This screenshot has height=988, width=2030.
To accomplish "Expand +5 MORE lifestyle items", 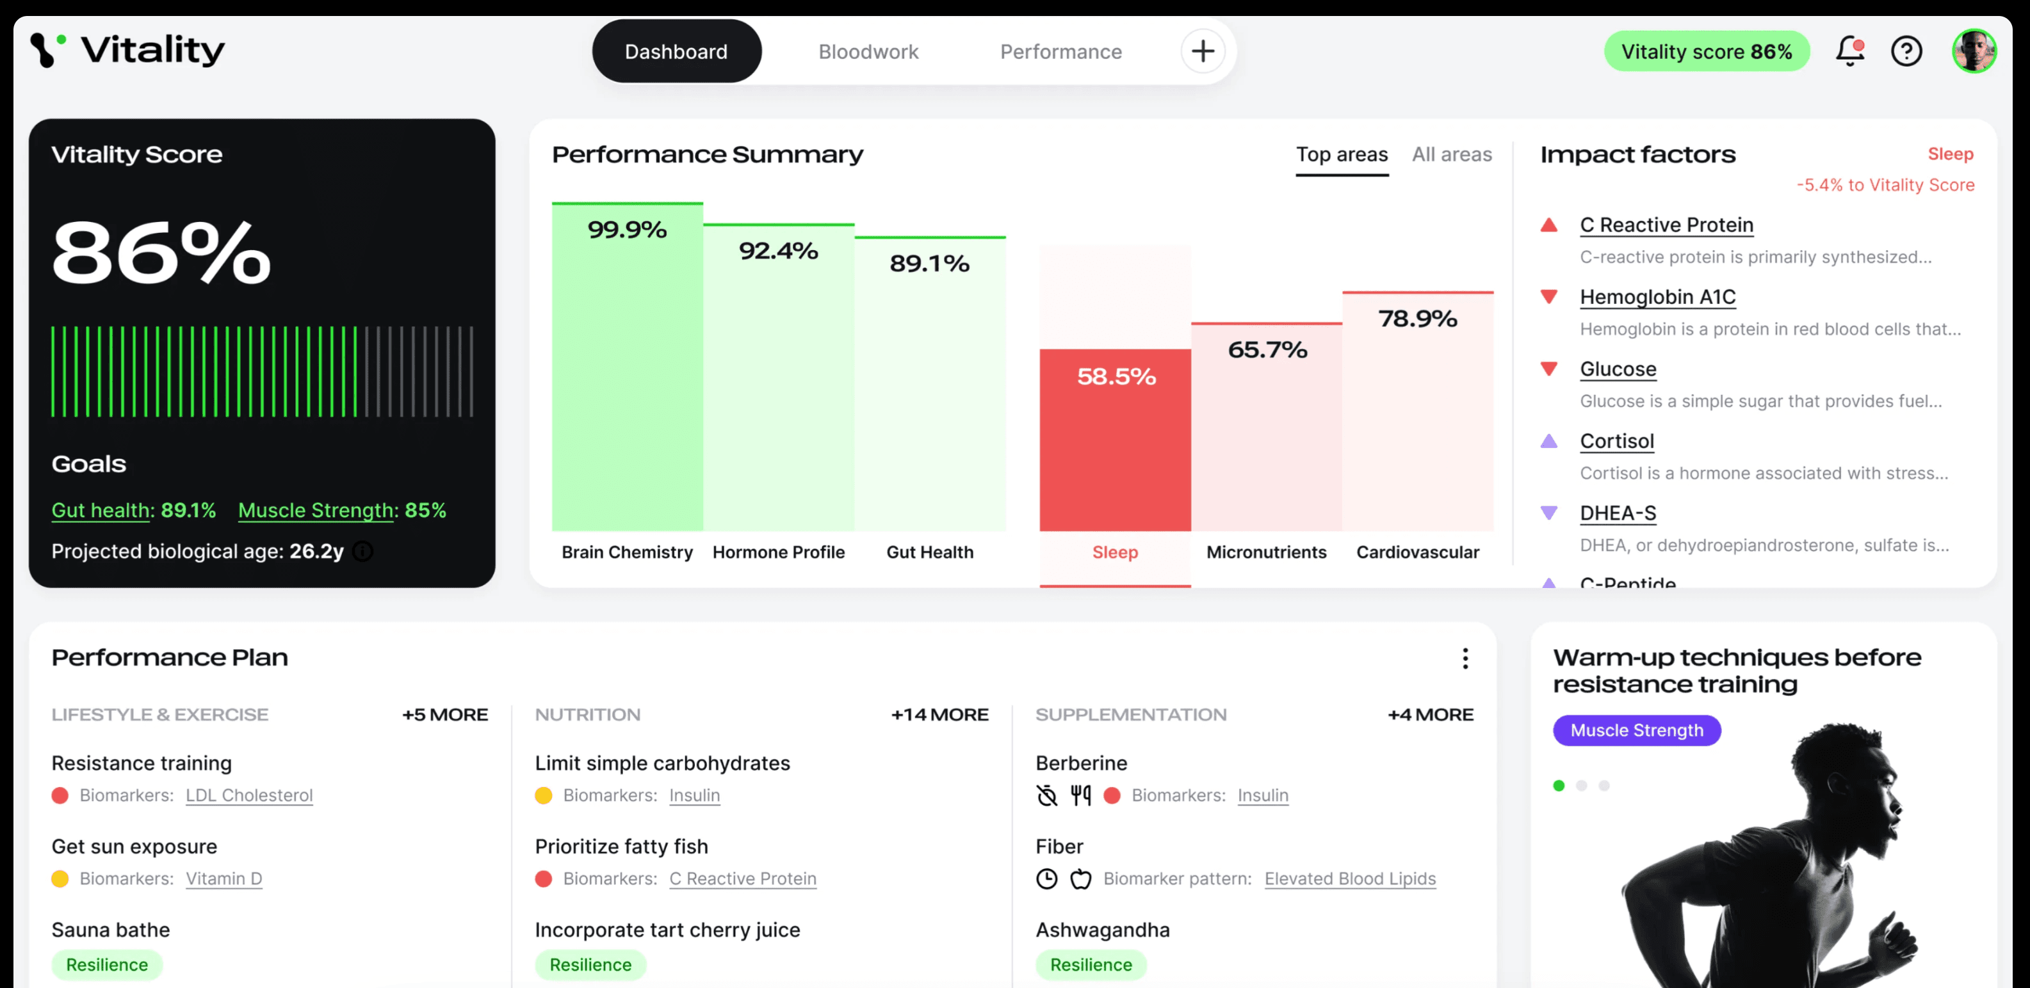I will [x=444, y=715].
